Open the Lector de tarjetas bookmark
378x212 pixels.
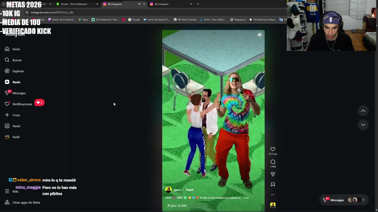(156, 20)
